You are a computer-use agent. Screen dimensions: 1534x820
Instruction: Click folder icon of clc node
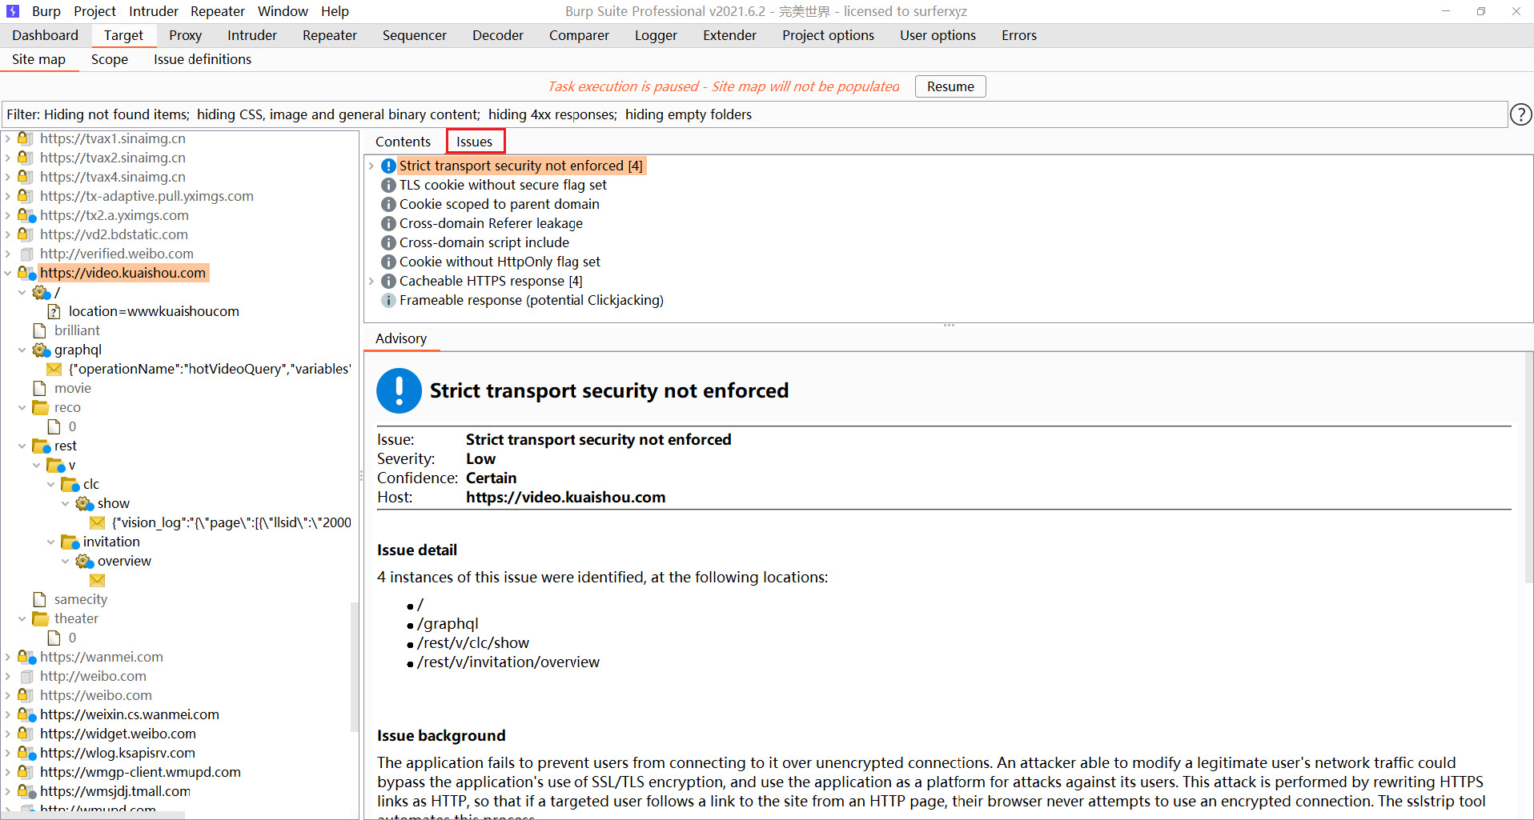tap(70, 484)
